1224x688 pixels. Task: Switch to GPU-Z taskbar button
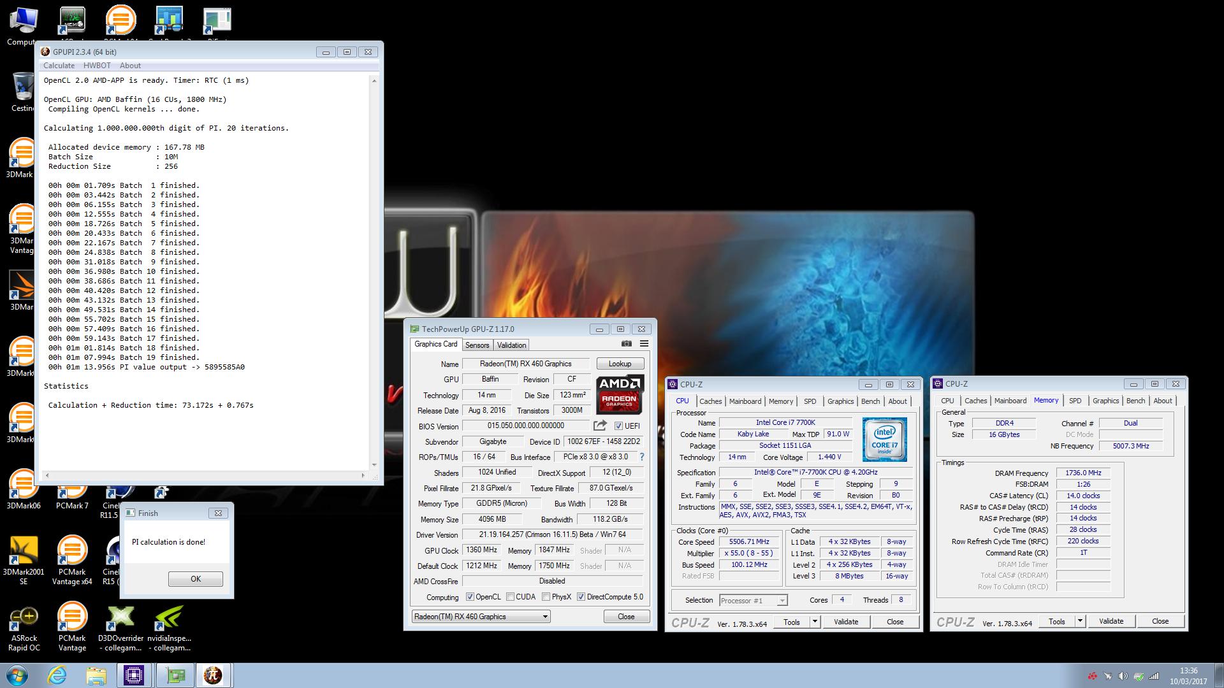pyautogui.click(x=175, y=675)
